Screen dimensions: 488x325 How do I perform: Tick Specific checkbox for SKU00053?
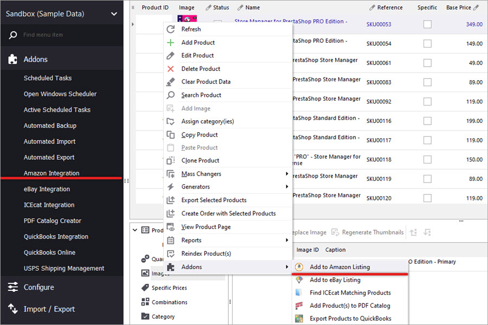click(427, 24)
